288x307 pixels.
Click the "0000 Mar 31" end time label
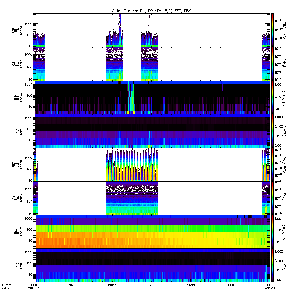pyautogui.click(x=270, y=286)
